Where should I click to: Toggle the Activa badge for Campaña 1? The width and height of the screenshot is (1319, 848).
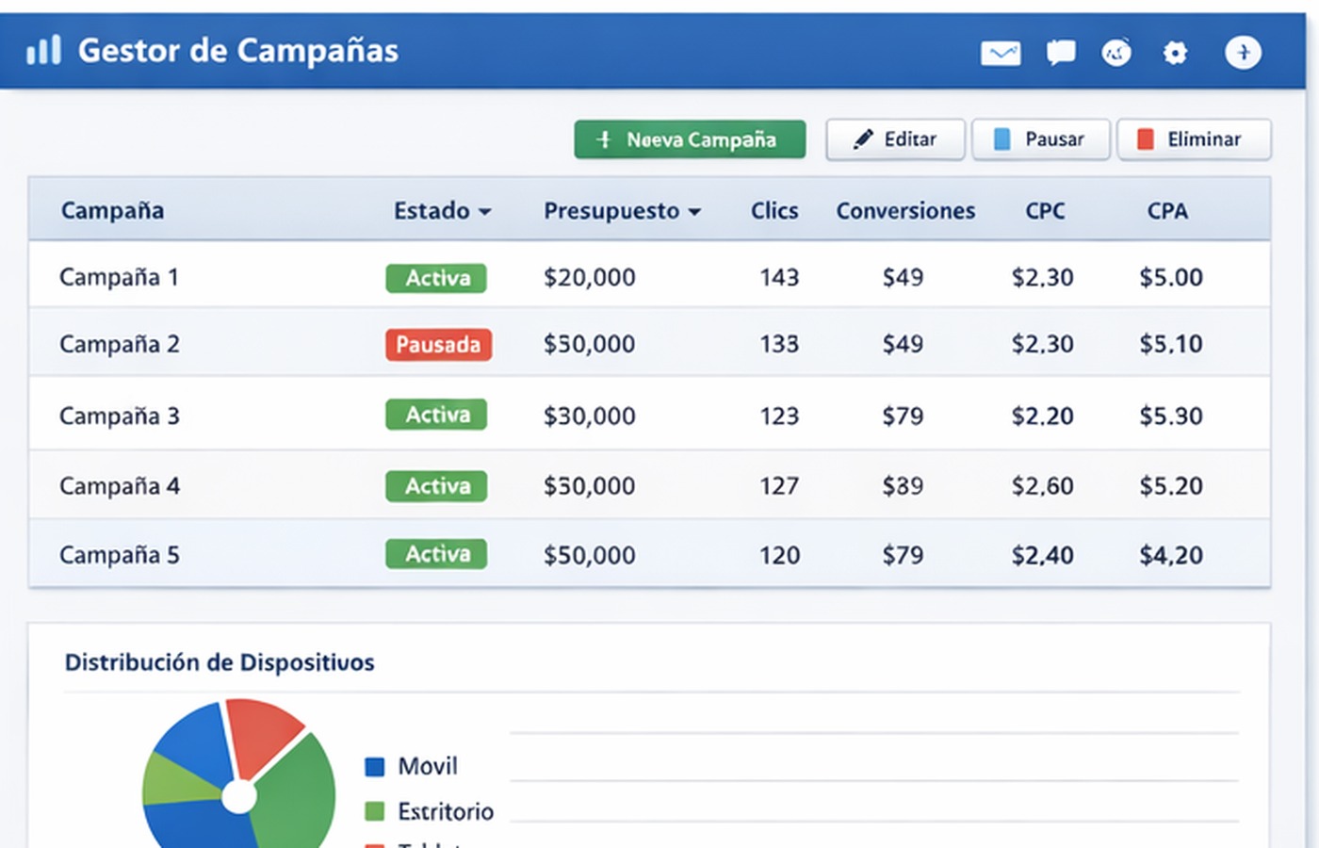pos(436,277)
